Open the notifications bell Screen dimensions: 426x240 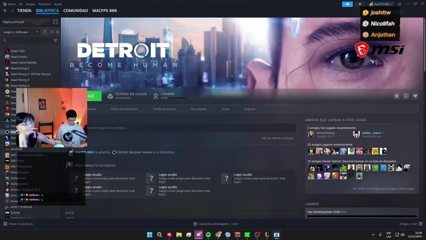pos(360,4)
